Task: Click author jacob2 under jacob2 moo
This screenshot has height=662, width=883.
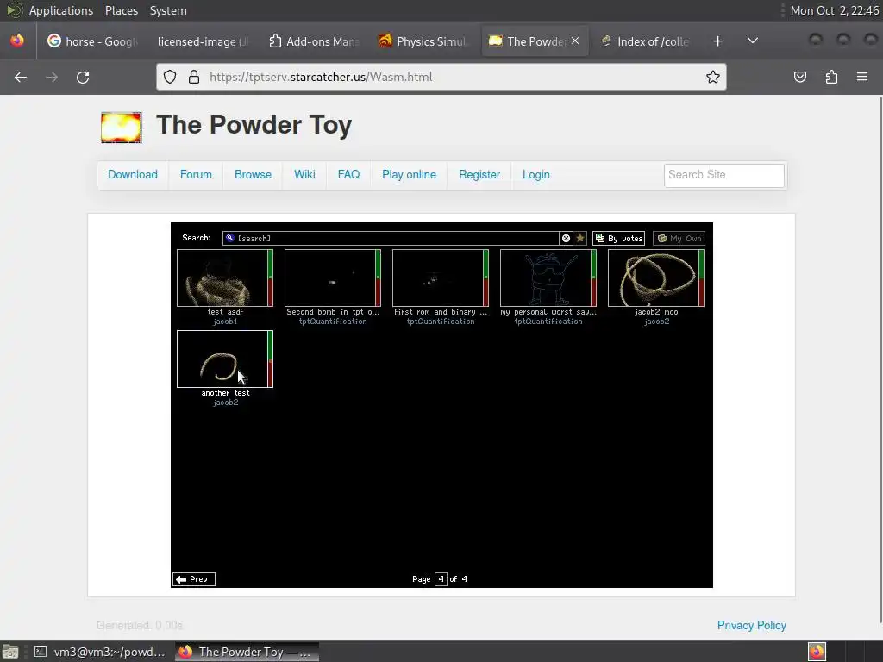Action: [x=656, y=322]
